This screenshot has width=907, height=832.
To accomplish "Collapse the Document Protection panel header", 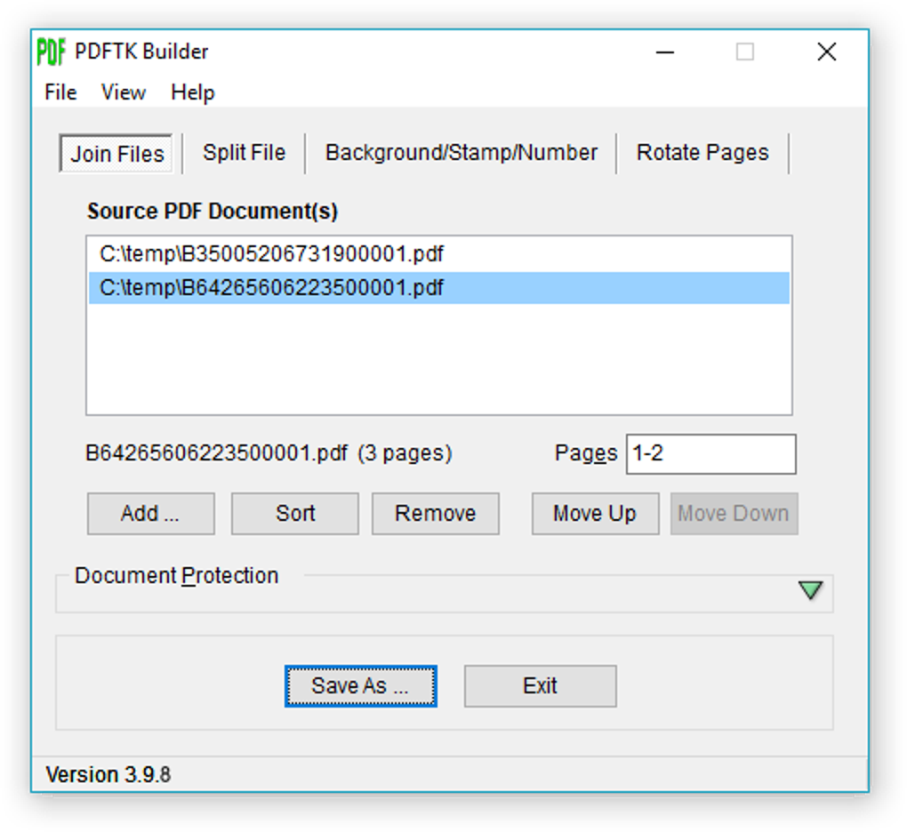I will click(x=177, y=576).
